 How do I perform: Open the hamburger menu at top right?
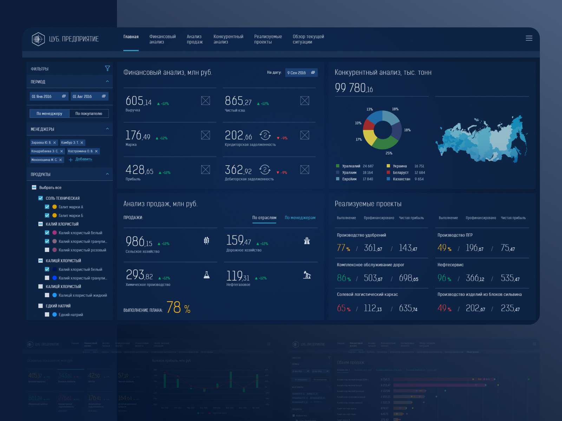(529, 39)
